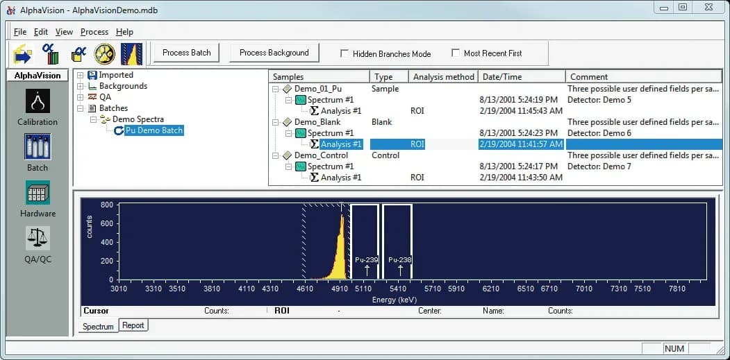The image size is (730, 360).
Task: Click the alpha padlock toolbar icon
Action: pos(78,54)
